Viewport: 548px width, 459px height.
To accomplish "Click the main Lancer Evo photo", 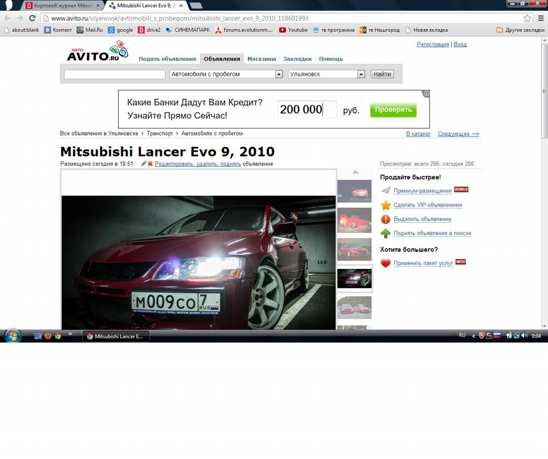I will 199,262.
